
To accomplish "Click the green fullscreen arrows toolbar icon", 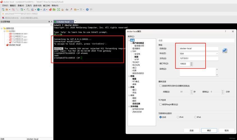I will click(x=59, y=10).
